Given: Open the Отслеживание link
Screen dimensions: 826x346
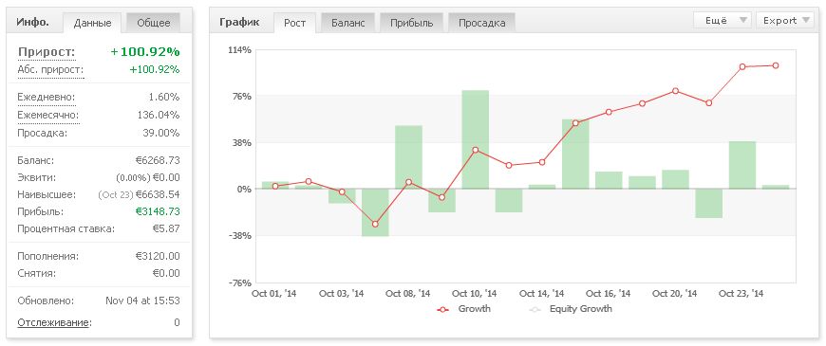Looking at the screenshot, I should pos(54,322).
